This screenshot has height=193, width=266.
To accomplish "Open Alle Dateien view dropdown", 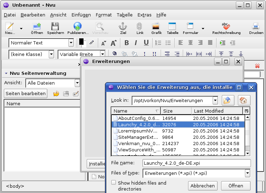I will tap(77, 83).
